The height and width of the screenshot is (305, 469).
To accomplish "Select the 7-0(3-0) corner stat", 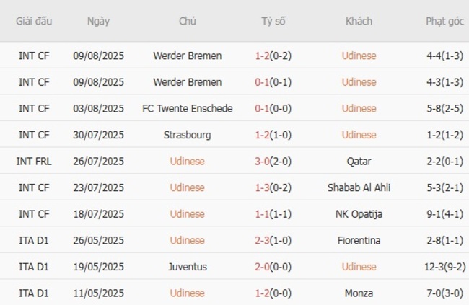I will click(444, 293).
